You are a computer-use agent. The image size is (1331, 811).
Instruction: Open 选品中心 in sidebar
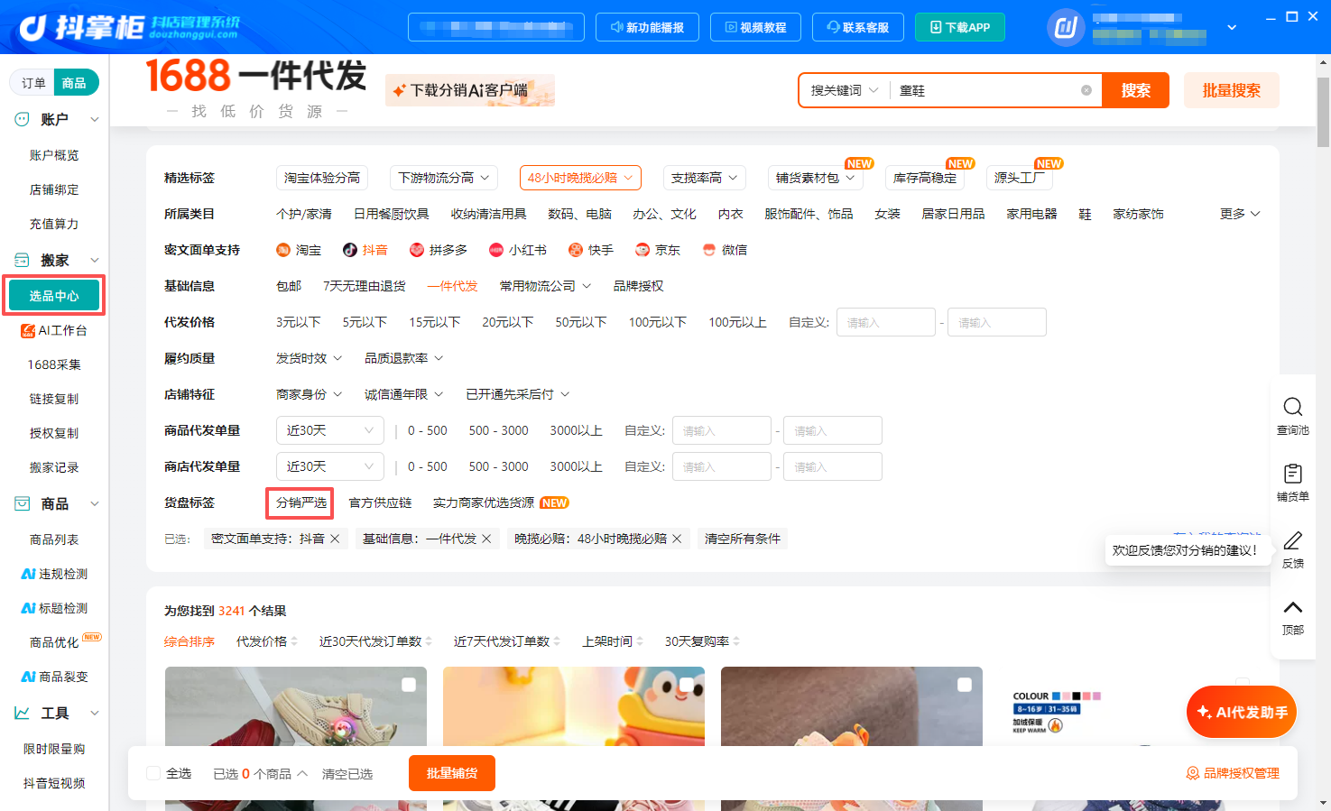coord(54,296)
